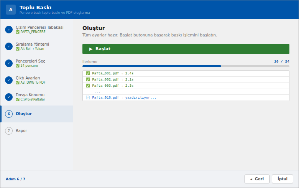Screen dimensions: 299x188
Task: Click the green check beside C:\Proje\Paftalar
Action: [x=18, y=99]
